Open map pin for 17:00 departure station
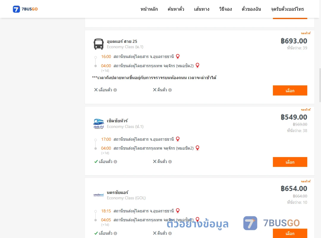 point(178,139)
